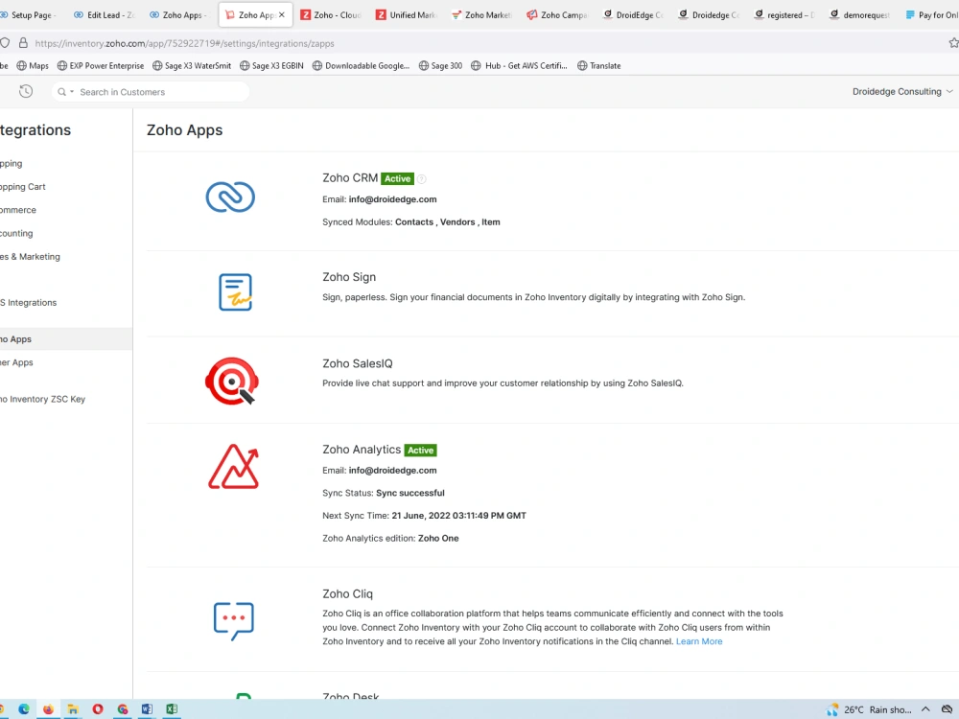Open the EXP Power Enterprise bookmark
This screenshot has width=959, height=719.
tap(101, 65)
